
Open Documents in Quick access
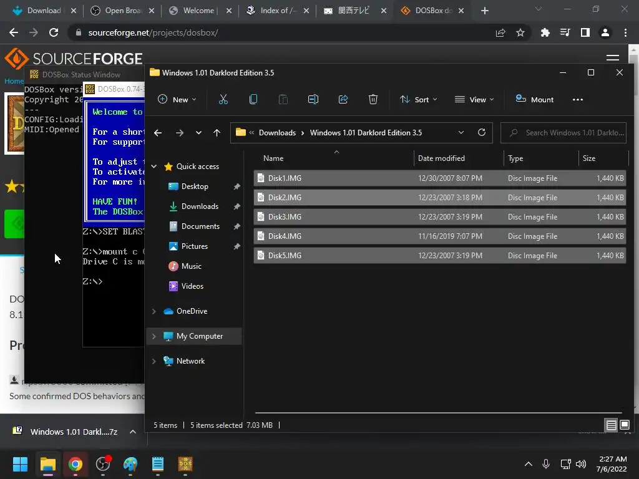point(200,226)
